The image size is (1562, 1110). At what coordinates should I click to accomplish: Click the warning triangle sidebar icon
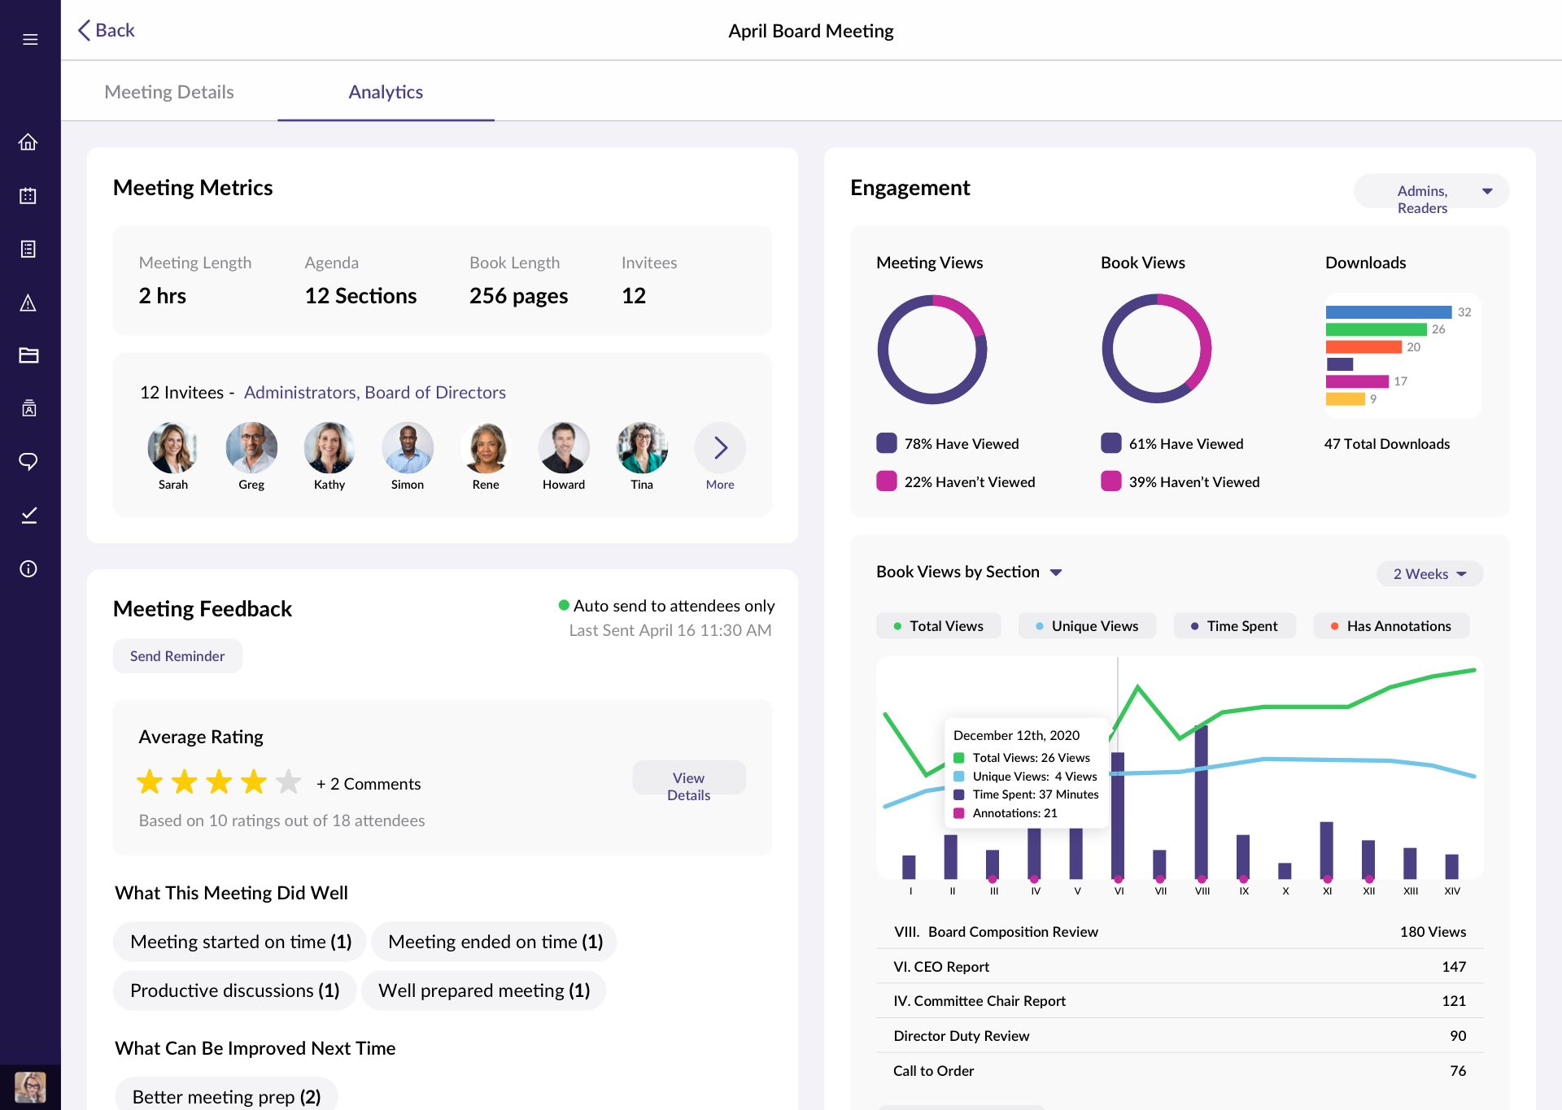(29, 303)
